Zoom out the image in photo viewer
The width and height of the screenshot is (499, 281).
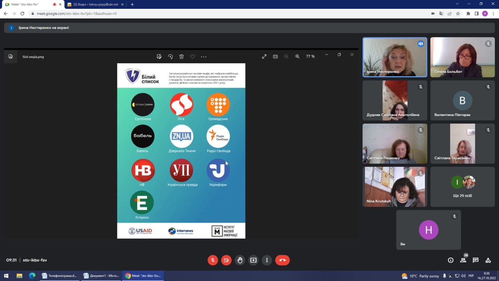click(286, 57)
